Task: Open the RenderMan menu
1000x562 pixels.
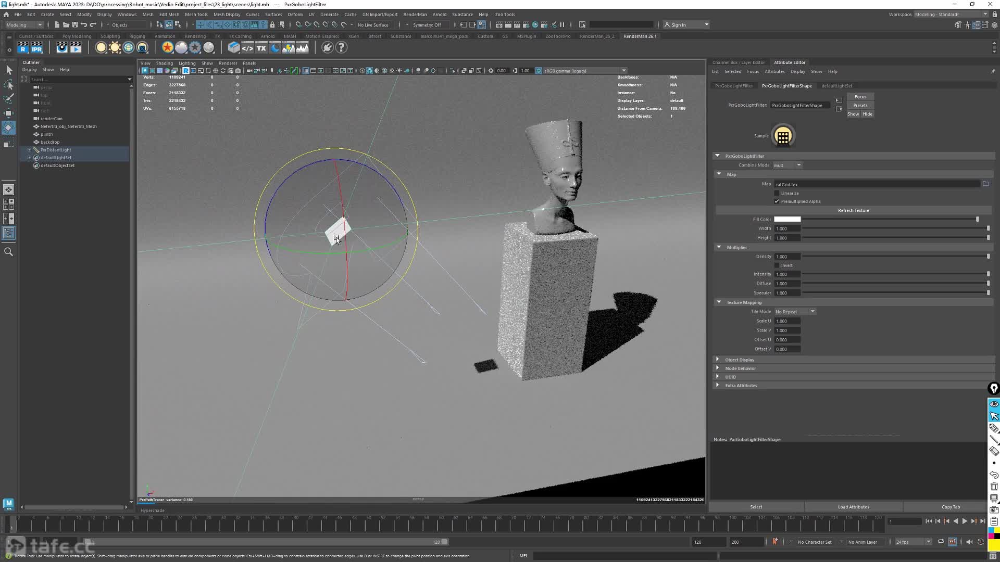Action: click(415, 15)
